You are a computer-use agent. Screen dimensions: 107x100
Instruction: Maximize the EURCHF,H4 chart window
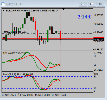click(x=92, y=4)
